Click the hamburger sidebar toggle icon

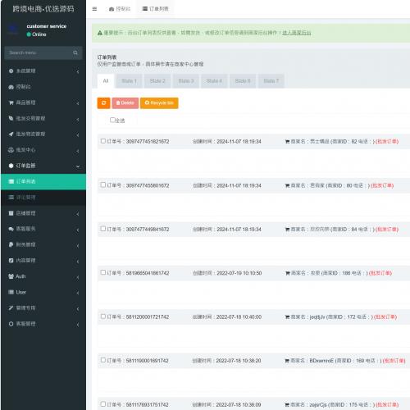pyautogui.click(x=94, y=9)
